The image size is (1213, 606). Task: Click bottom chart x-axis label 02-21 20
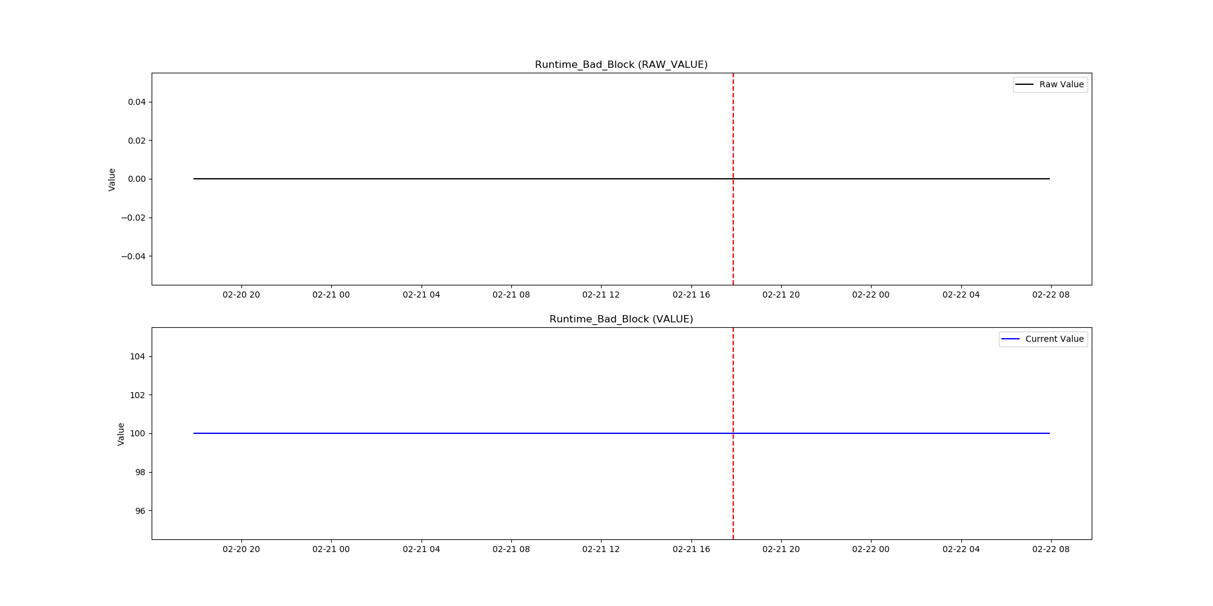pyautogui.click(x=781, y=550)
